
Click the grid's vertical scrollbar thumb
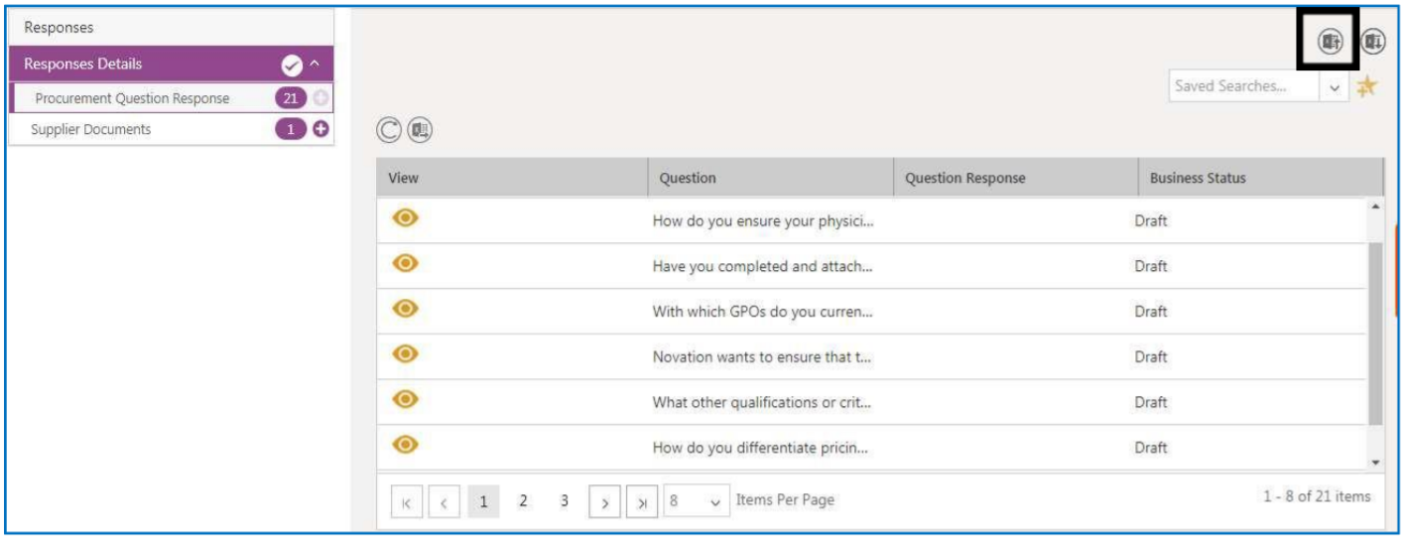point(1375,328)
